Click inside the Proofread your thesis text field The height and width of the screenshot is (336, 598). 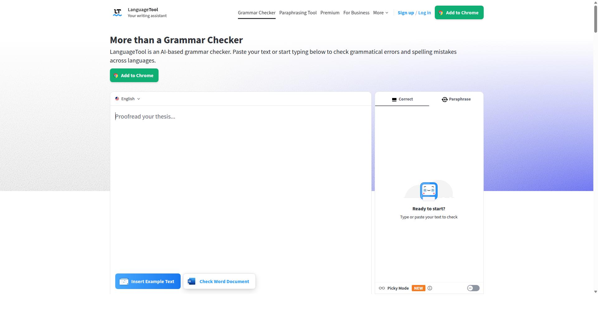tap(240, 187)
